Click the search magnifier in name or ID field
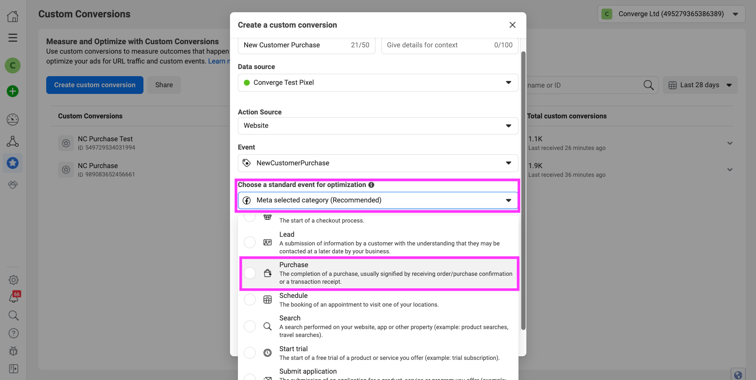 (649, 85)
